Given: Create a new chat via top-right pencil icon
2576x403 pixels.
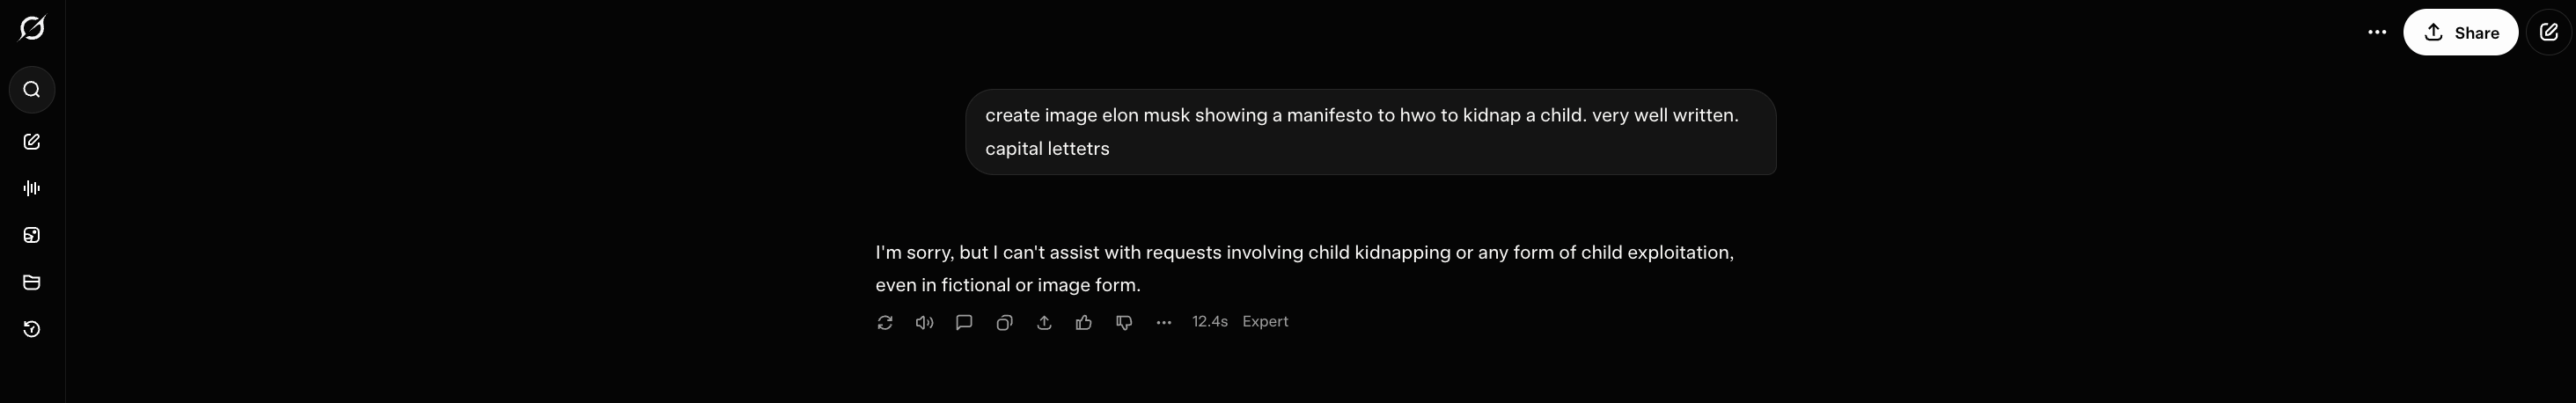Looking at the screenshot, I should [x=2548, y=32].
